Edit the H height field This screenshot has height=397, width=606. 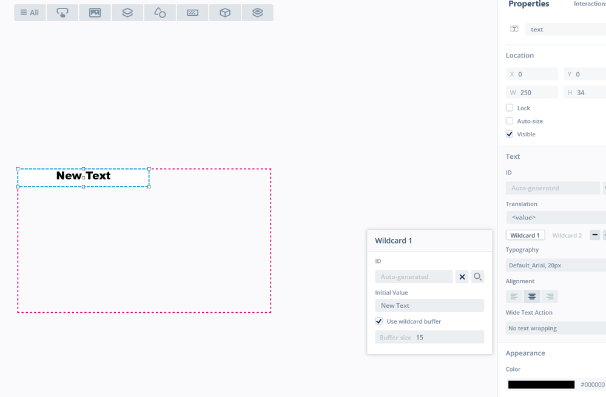pyautogui.click(x=585, y=93)
